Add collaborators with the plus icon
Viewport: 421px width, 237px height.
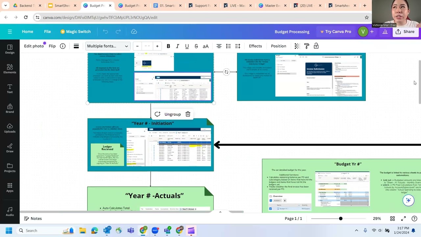pos(372,32)
